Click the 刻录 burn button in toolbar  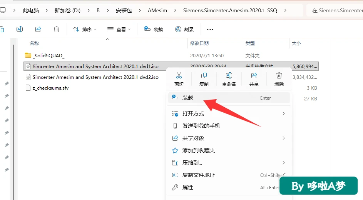tap(184, 29)
